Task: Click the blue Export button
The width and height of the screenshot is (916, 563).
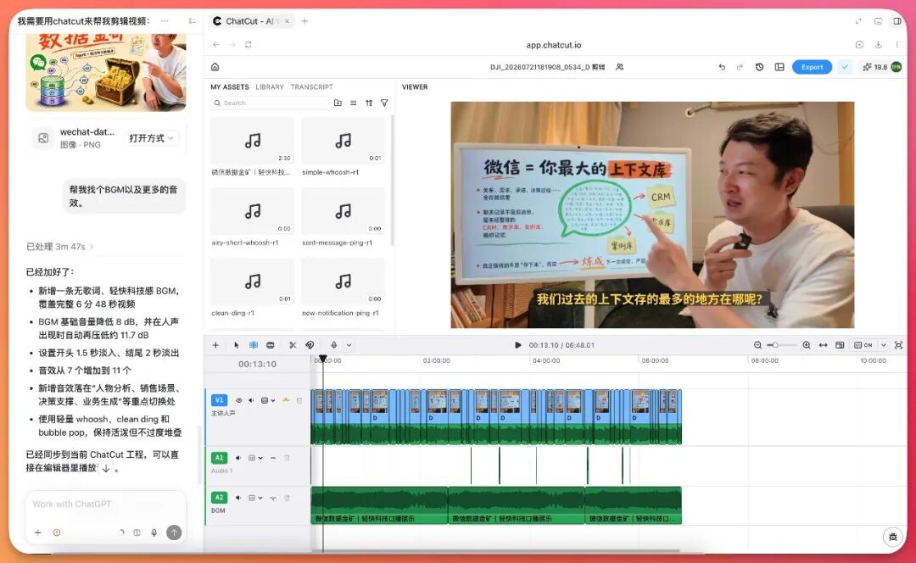Action: 812,67
